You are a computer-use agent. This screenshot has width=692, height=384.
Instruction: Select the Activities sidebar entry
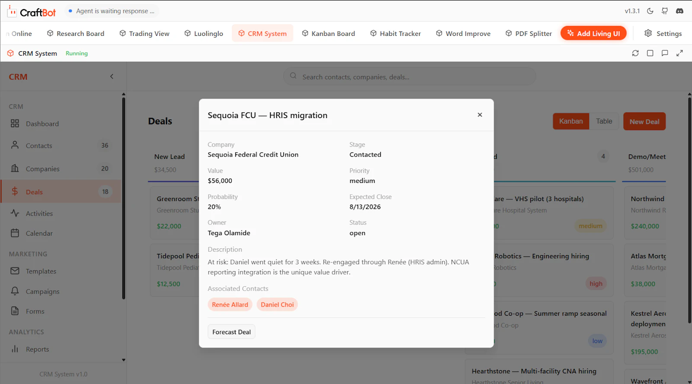tap(61, 213)
